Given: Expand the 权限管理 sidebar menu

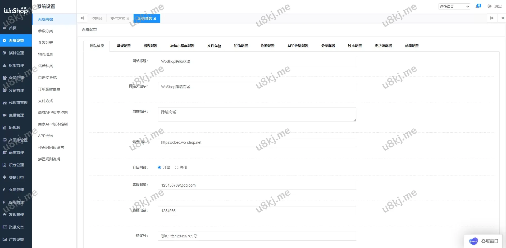Looking at the screenshot, I should pos(16,65).
